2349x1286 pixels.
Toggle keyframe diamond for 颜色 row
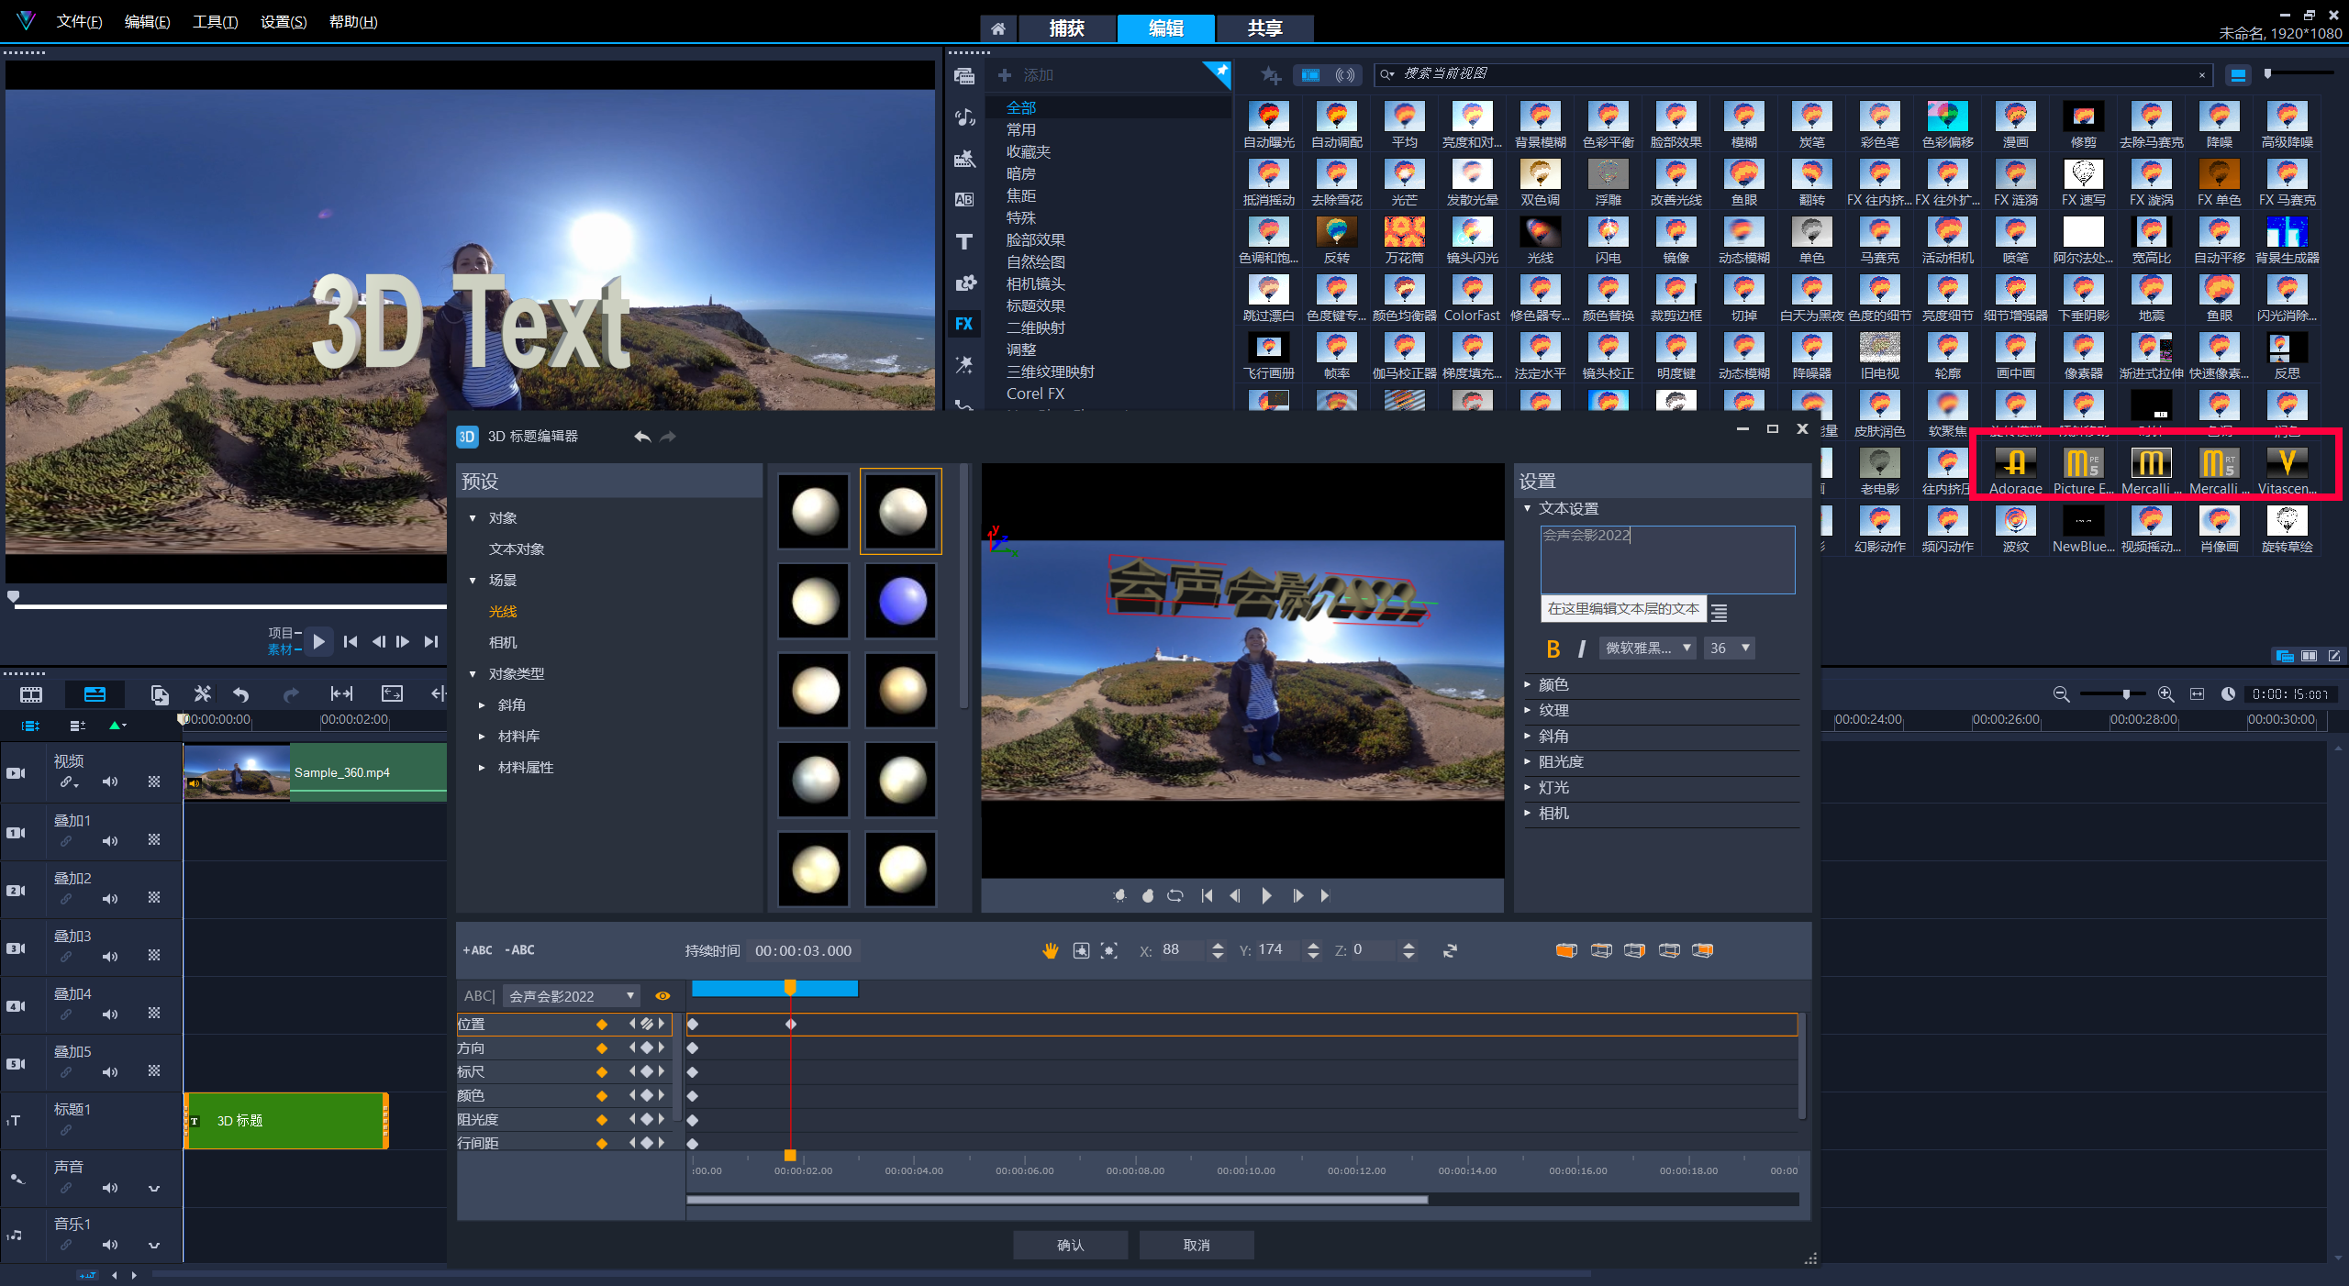(x=602, y=1096)
